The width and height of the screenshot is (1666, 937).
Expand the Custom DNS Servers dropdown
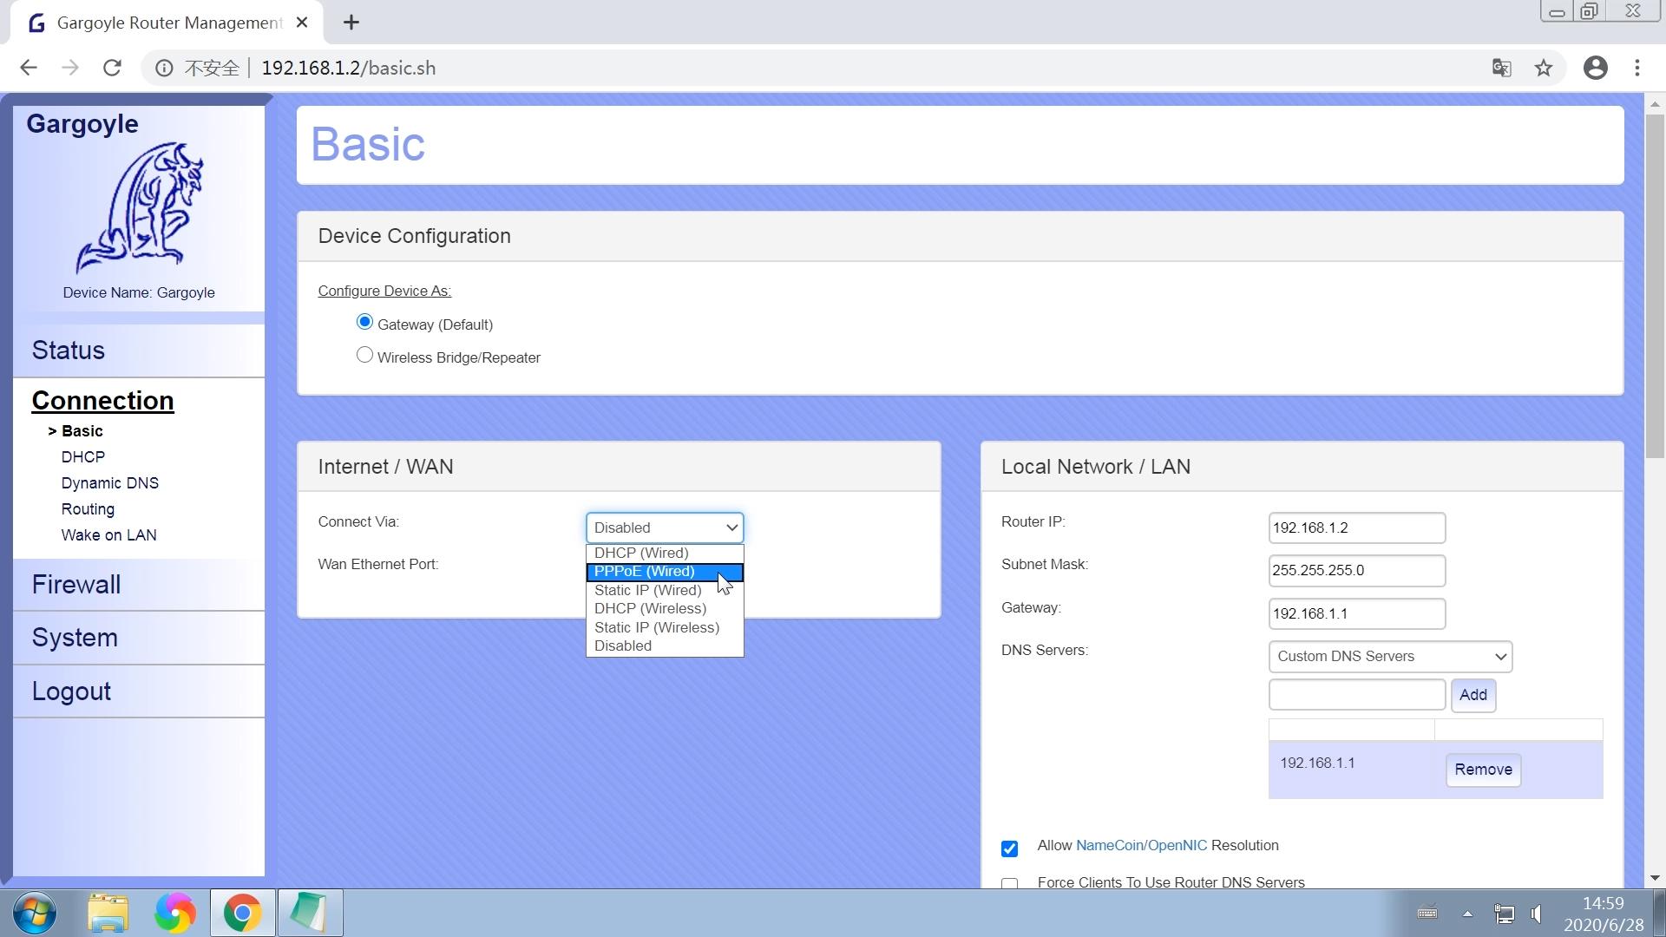(x=1390, y=657)
